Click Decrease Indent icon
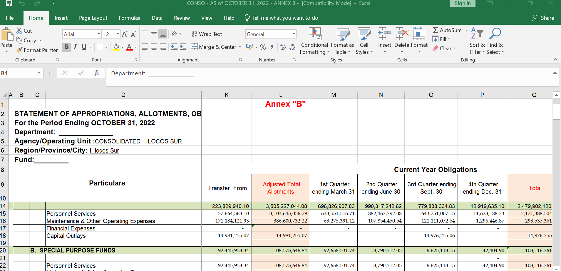 point(174,47)
